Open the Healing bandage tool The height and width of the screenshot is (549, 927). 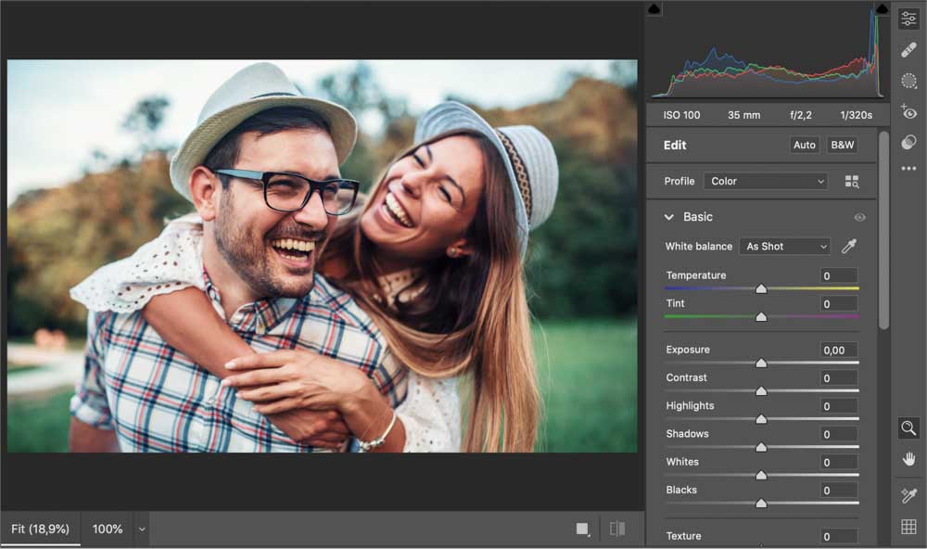pos(908,50)
